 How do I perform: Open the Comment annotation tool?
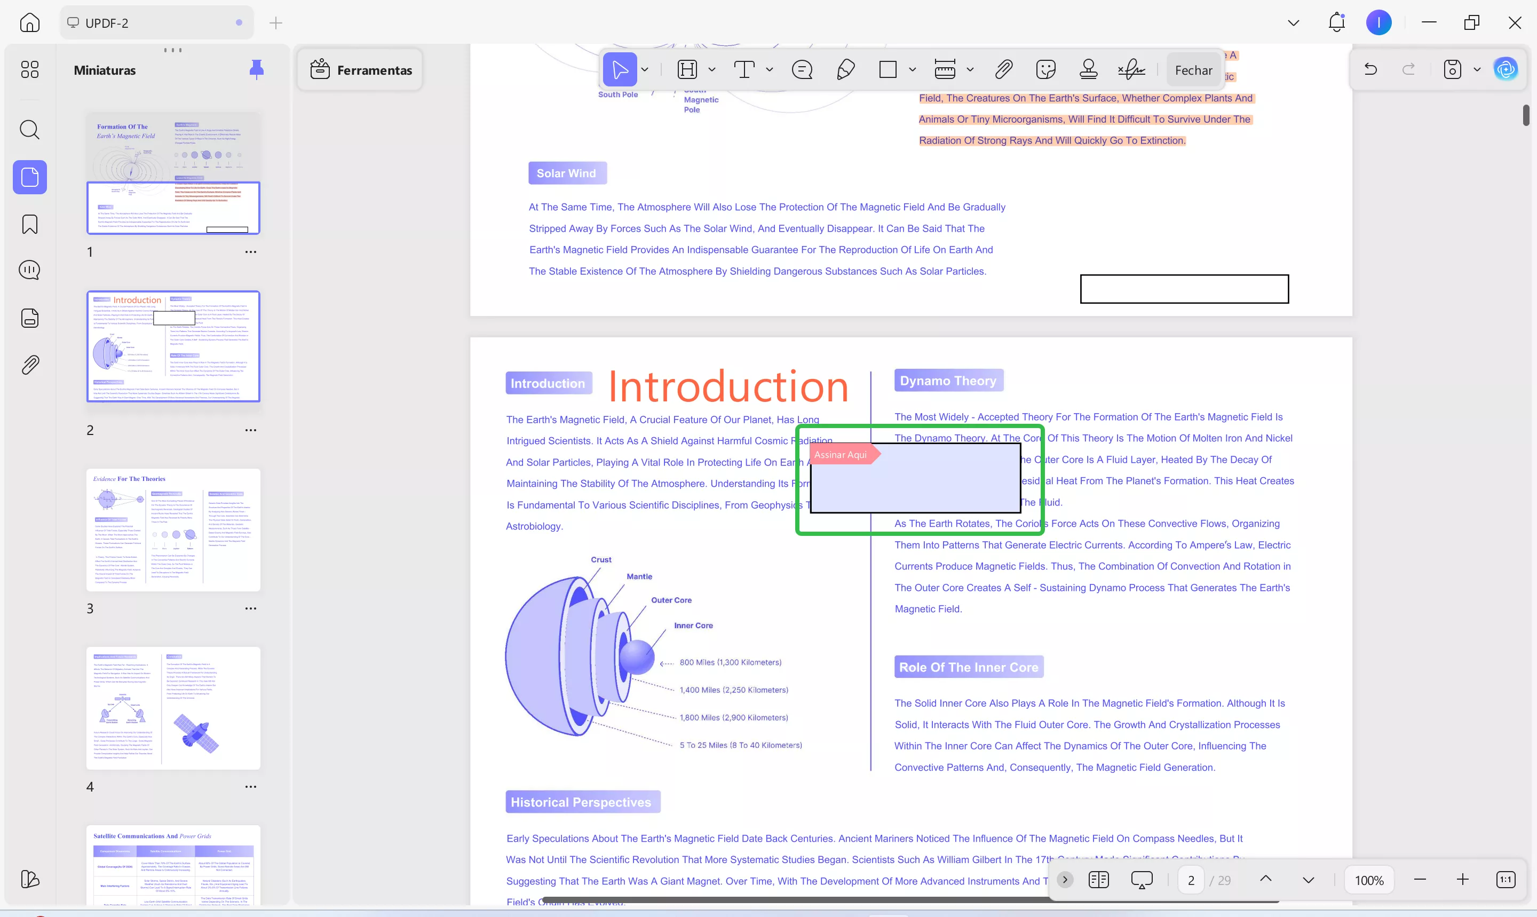pos(801,69)
